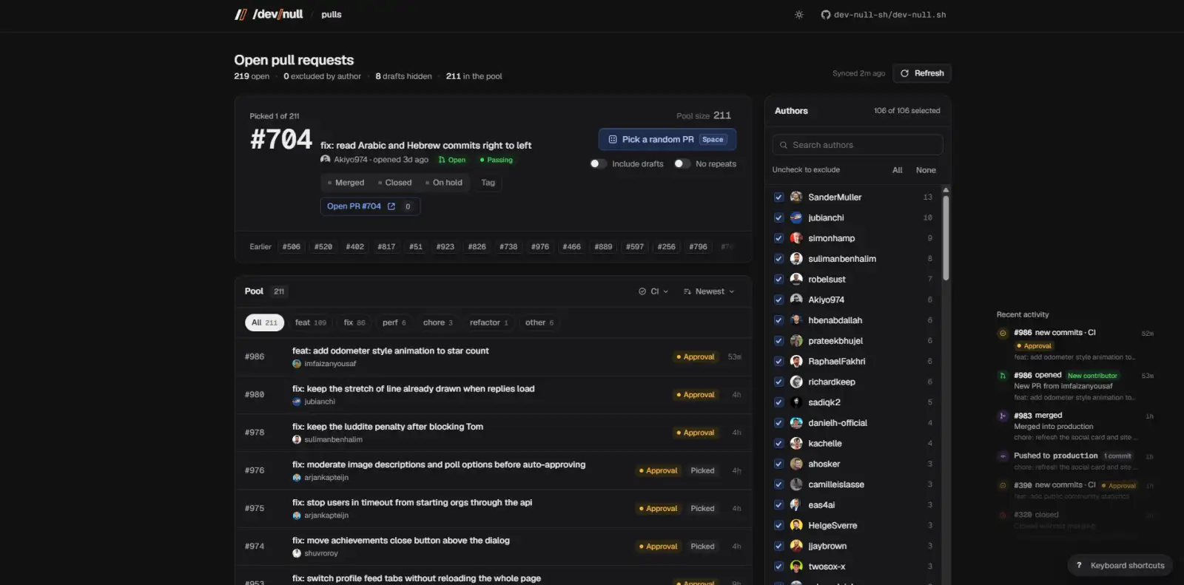Open Keyboard shortcuts help button
Image resolution: width=1184 pixels, height=585 pixels.
pos(1120,566)
